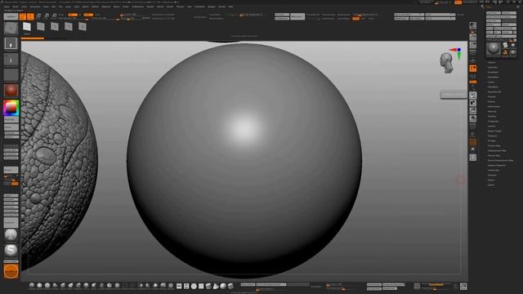Select the Rotate transform icon
This screenshot has width=523, height=294.
[x=55, y=16]
